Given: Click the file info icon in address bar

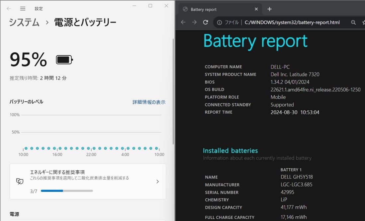Looking at the screenshot, I should (x=219, y=23).
